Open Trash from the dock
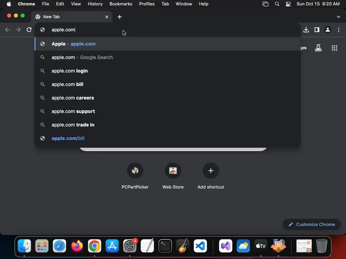The height and width of the screenshot is (259, 346). [322, 246]
